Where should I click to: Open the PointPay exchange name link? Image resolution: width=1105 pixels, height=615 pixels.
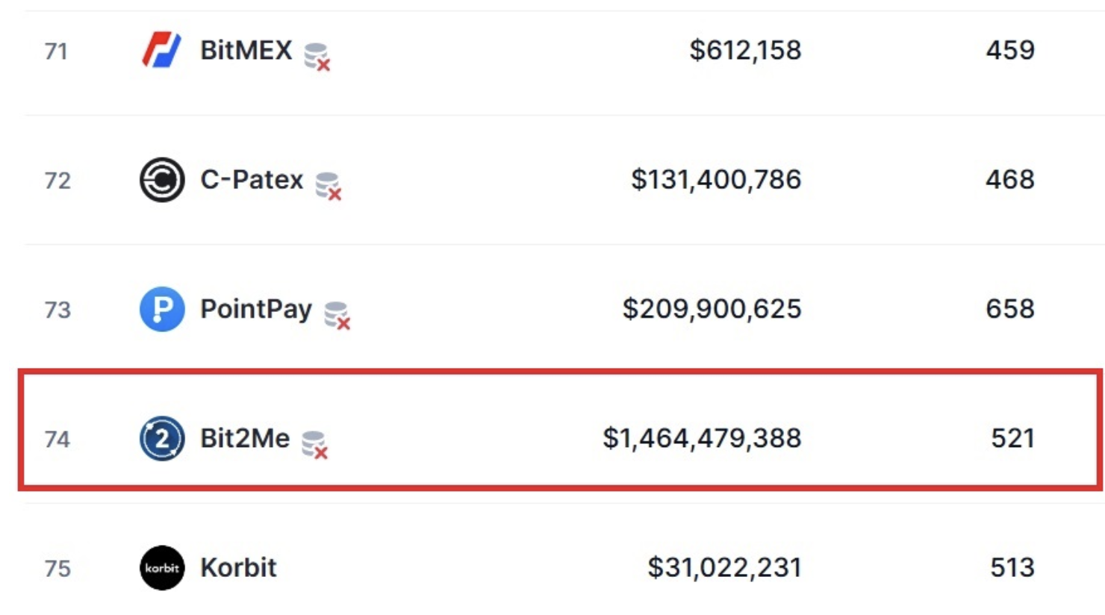coord(256,309)
